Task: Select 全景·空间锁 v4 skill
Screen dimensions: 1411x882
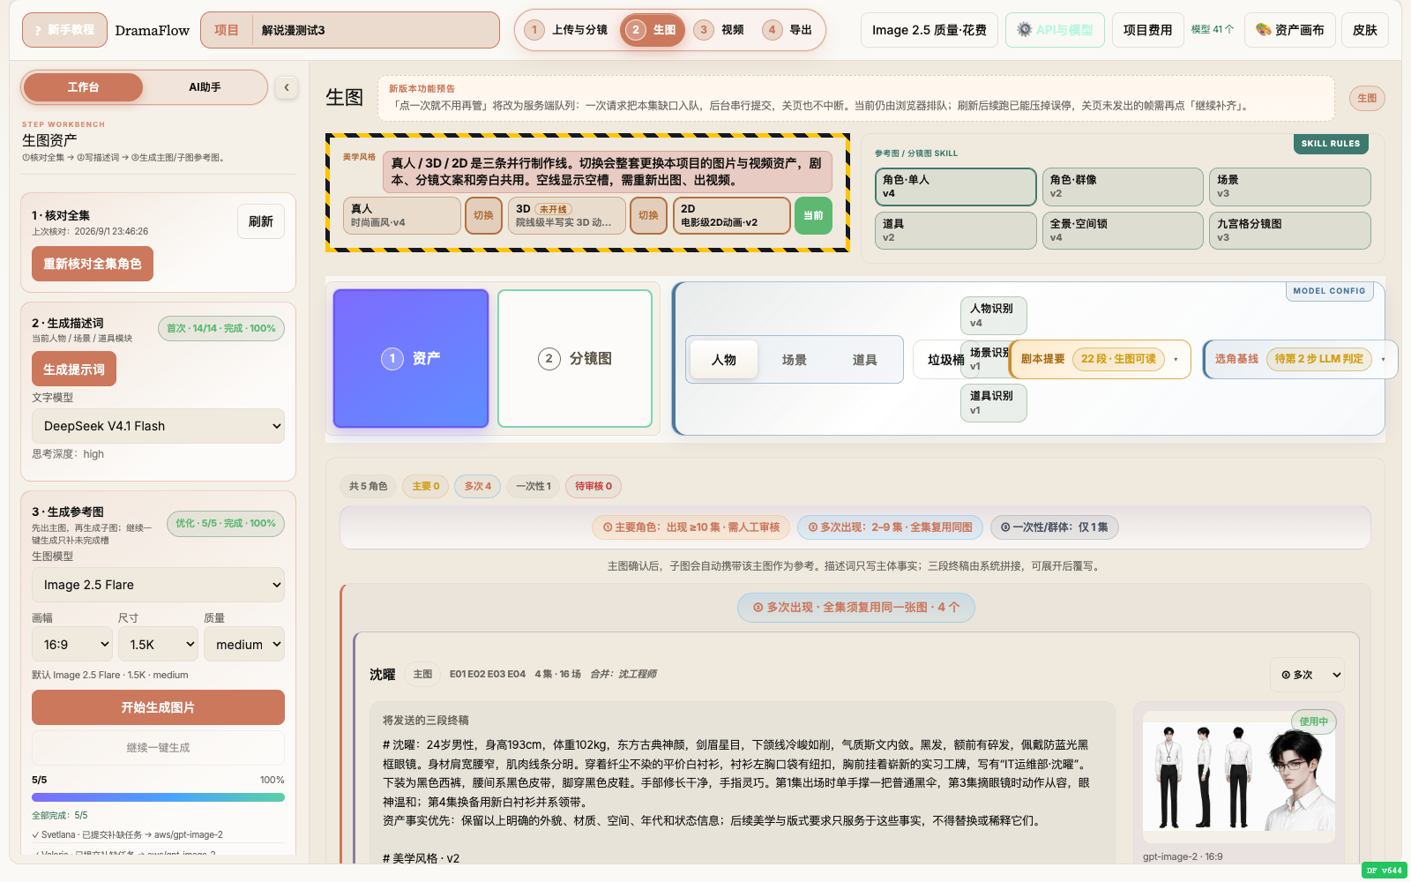Action: coord(1123,230)
